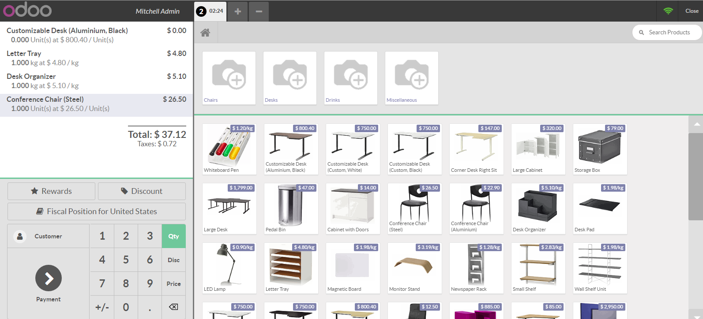
Task: Select order tab 2 at 02:24
Action: pyautogui.click(x=211, y=11)
